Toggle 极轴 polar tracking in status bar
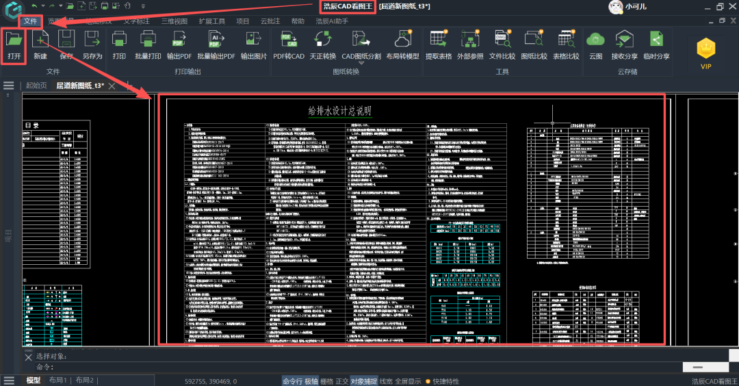Screen dimensions: 739x386 [x=311, y=381]
